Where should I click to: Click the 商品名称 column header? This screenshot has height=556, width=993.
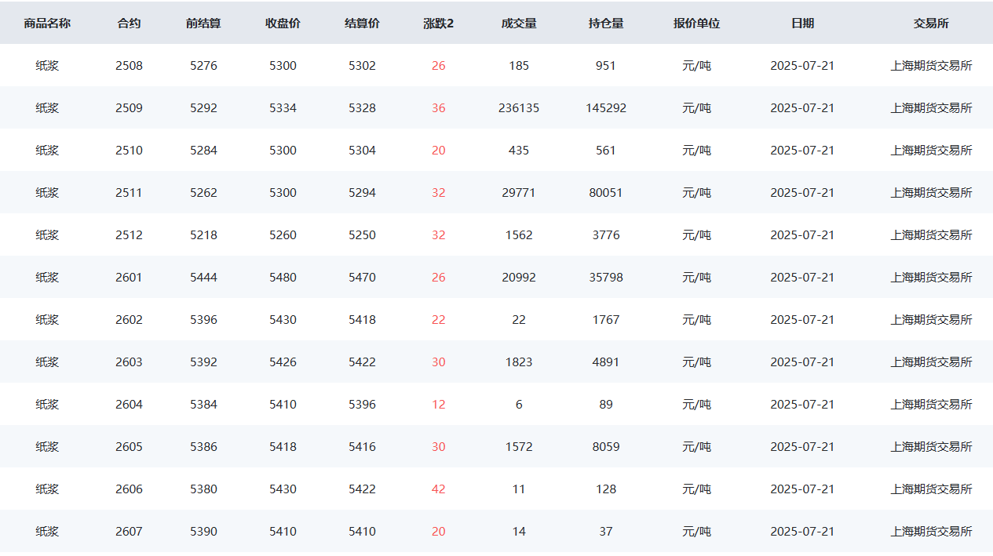(47, 24)
